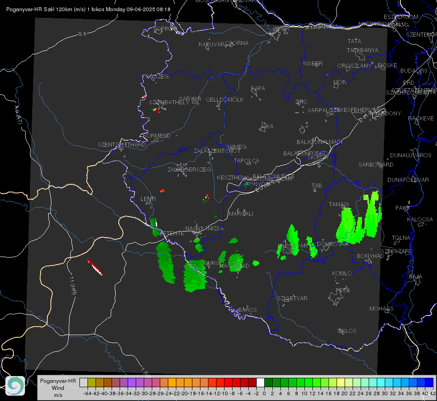
Task: Click the TAMASI label
Action: [339, 205]
